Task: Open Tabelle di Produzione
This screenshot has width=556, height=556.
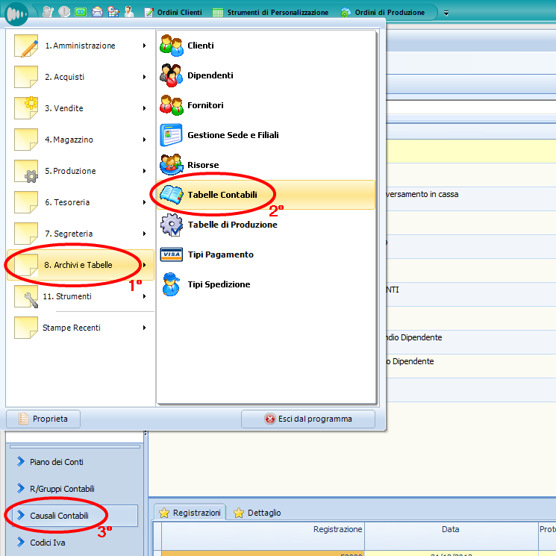Action: [x=232, y=225]
